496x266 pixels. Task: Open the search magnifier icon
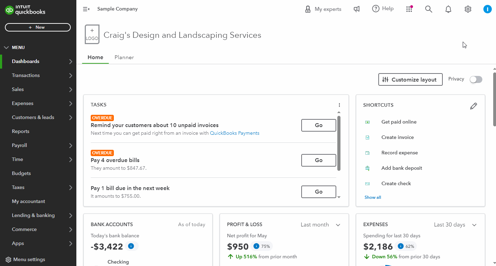click(429, 9)
